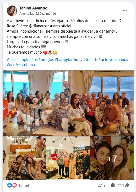Open the #amigos hashtag

pos(46,60)
